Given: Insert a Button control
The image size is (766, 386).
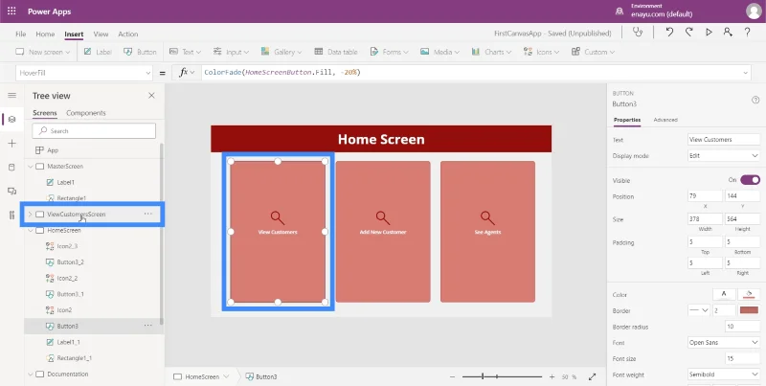Looking at the screenshot, I should tap(140, 52).
